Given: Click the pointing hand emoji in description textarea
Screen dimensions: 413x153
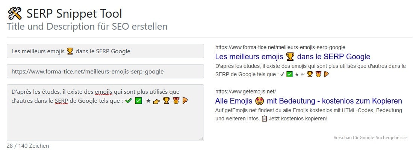Looking at the screenshot, I should pyautogui.click(x=157, y=101).
